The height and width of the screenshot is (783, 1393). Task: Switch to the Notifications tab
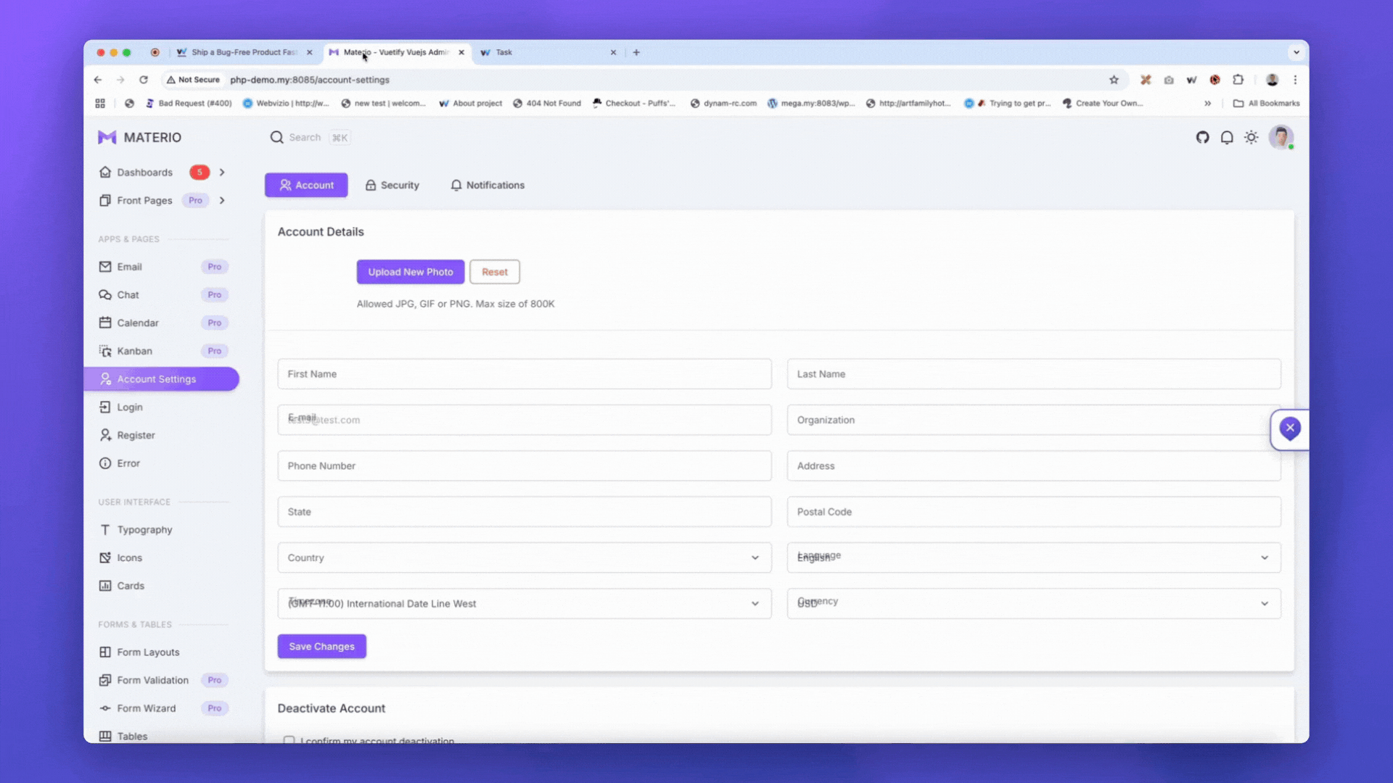[488, 185]
